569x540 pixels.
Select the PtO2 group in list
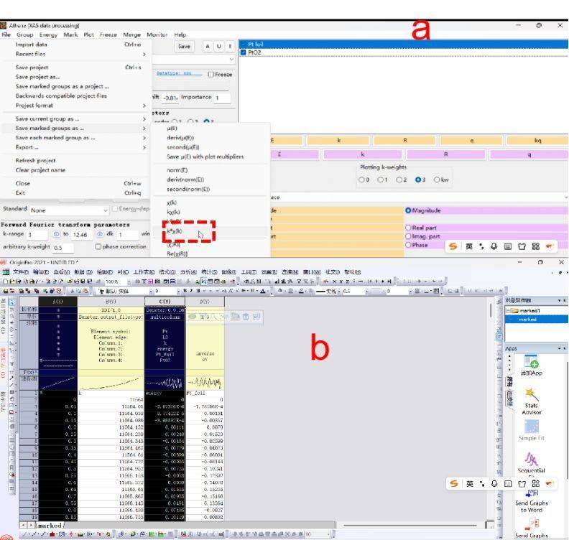(x=256, y=52)
